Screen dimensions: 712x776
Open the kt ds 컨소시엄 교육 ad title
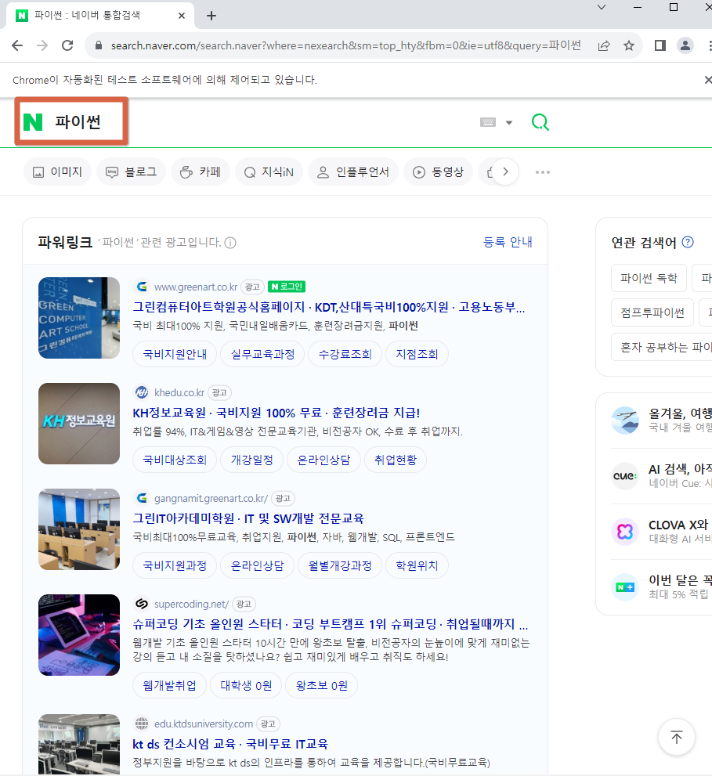[x=230, y=744]
